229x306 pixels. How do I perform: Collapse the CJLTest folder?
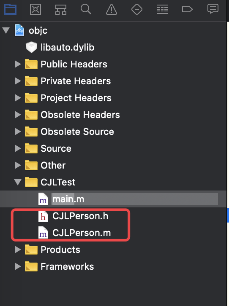pos(18,182)
